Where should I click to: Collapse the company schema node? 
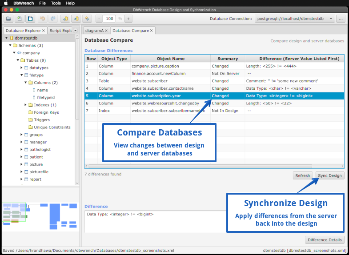[14, 53]
